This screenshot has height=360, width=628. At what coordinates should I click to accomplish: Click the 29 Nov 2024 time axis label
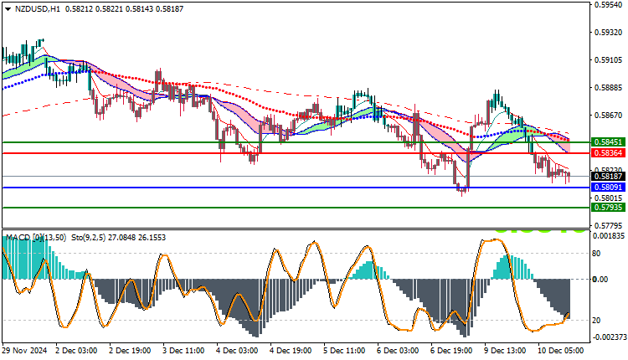pyautogui.click(x=24, y=351)
